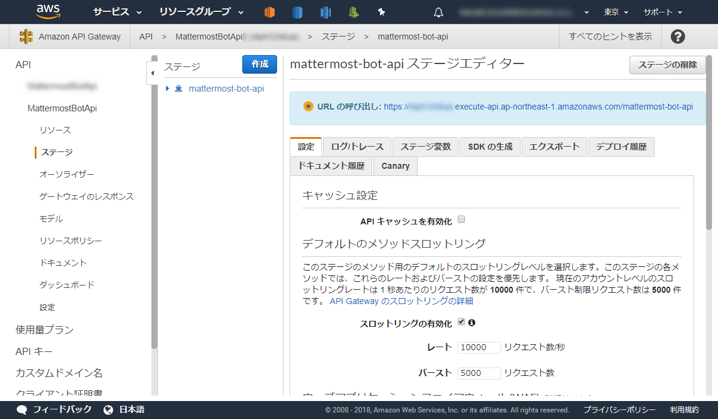Switch to the Canary tab
Image resolution: width=718 pixels, height=419 pixels.
pyautogui.click(x=395, y=166)
